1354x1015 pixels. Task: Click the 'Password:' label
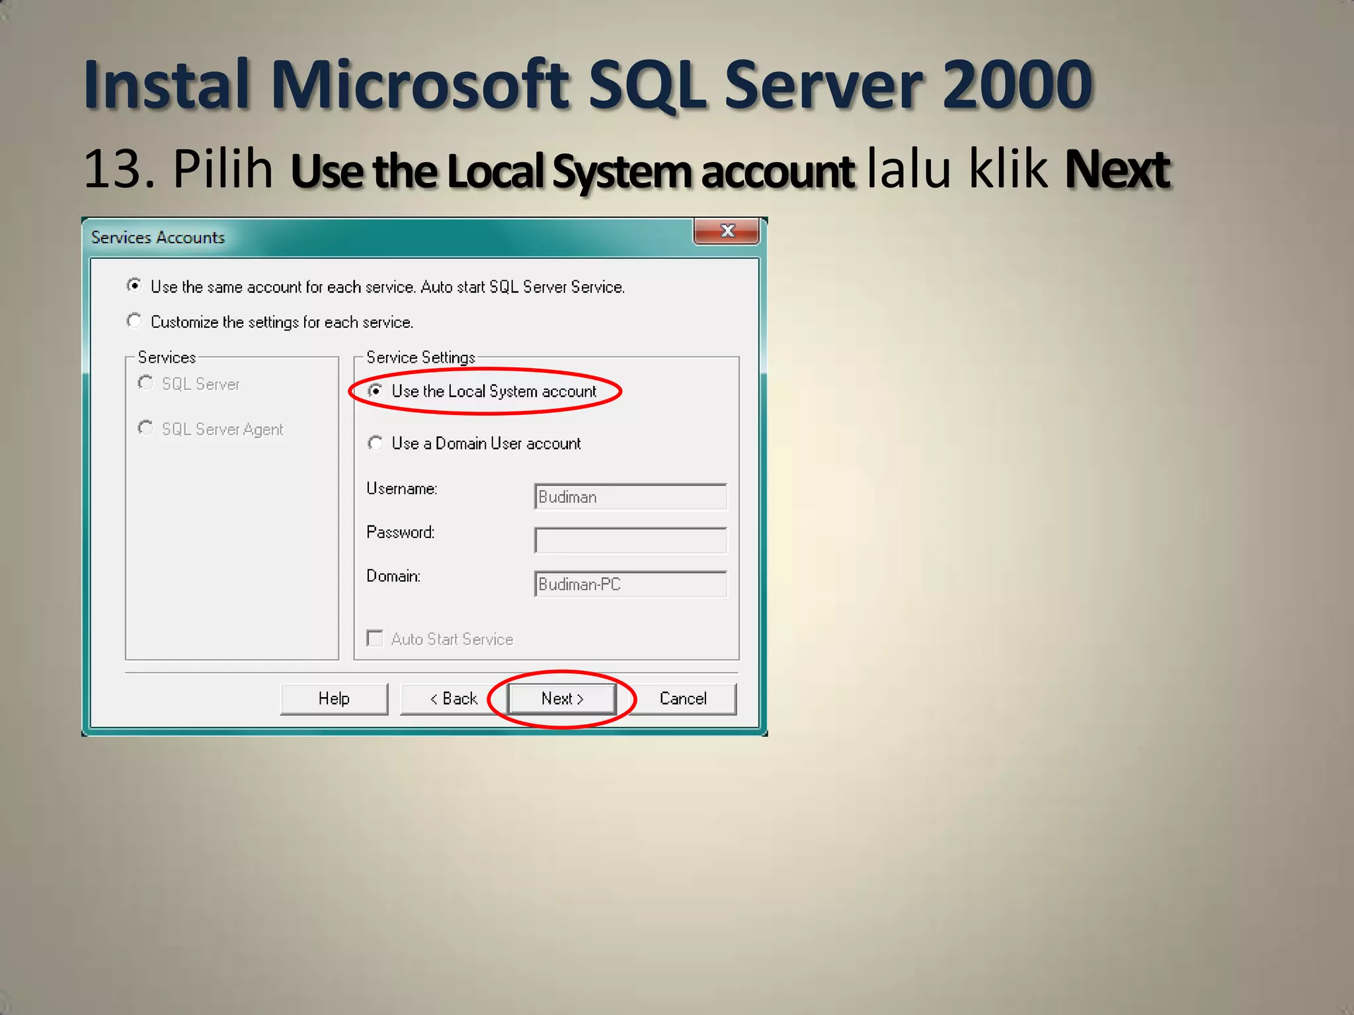(401, 532)
